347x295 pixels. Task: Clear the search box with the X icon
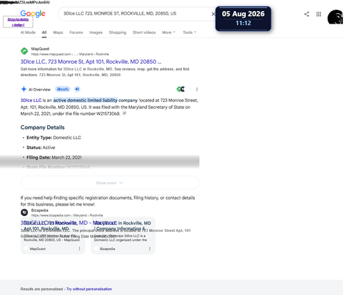(213, 14)
